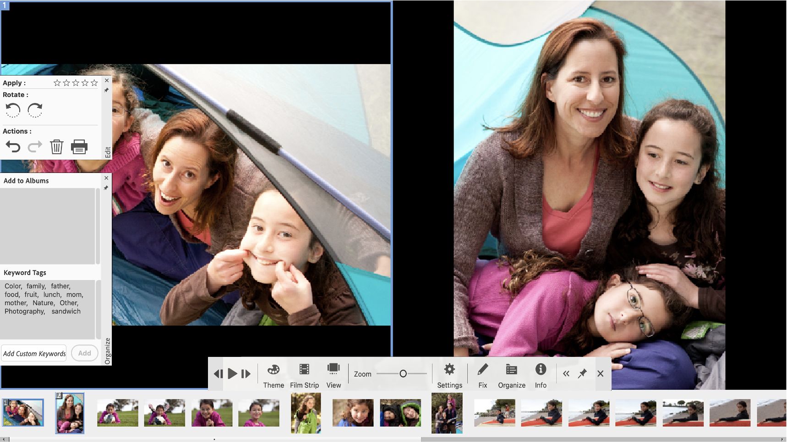Apply the food keyword tag
This screenshot has width=787, height=442.
[12, 295]
